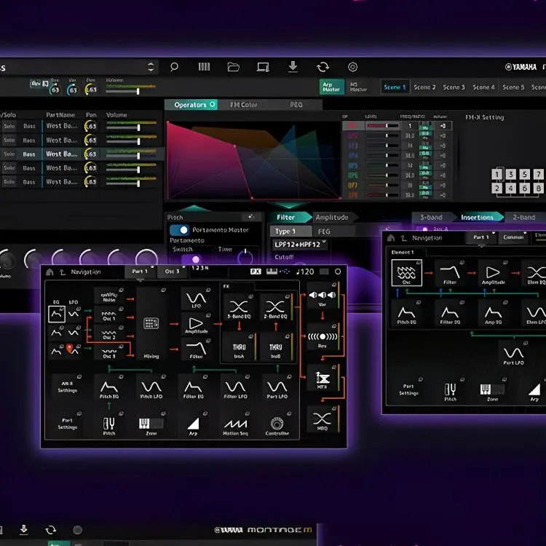
Task: Toggle the Arp Master button
Action: tap(332, 87)
